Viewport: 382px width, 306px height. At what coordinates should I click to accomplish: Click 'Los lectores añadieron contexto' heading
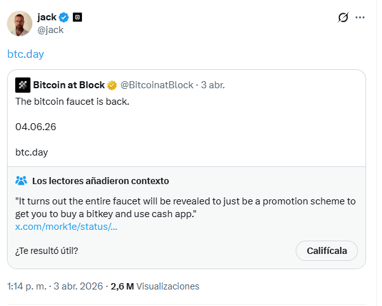pyautogui.click(x=100, y=181)
